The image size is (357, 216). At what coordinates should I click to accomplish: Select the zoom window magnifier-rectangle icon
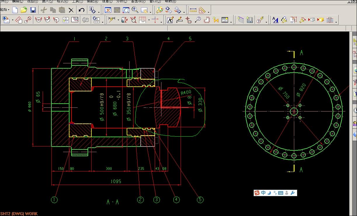tap(126, 10)
